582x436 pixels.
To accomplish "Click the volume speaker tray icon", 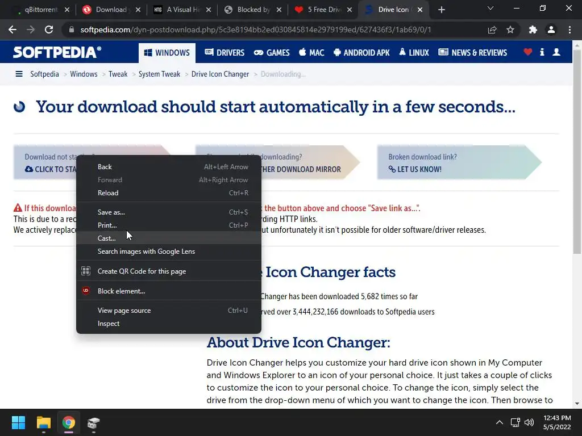I will [x=529, y=422].
